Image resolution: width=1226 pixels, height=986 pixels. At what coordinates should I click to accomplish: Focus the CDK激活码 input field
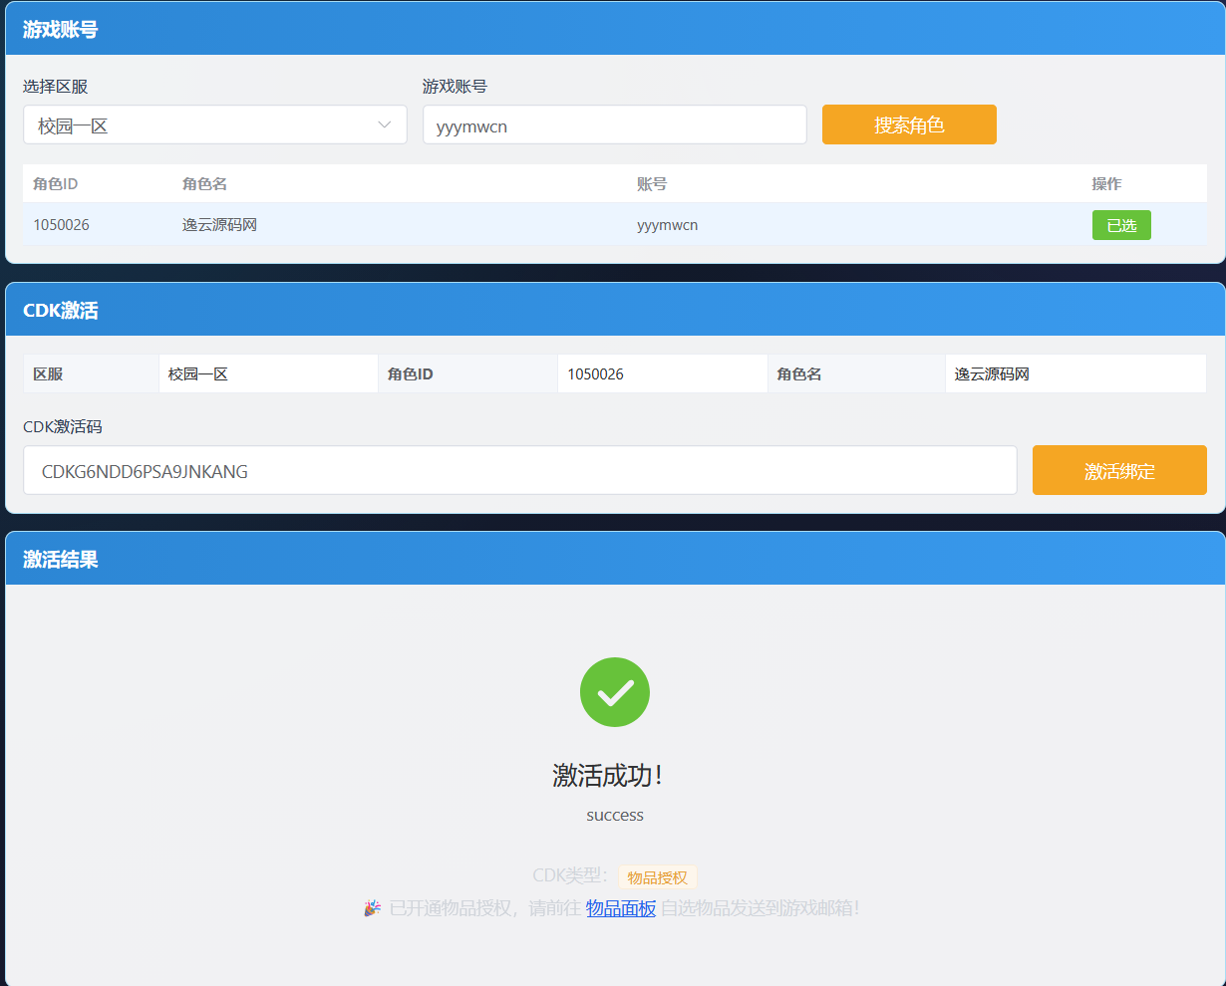click(x=519, y=470)
